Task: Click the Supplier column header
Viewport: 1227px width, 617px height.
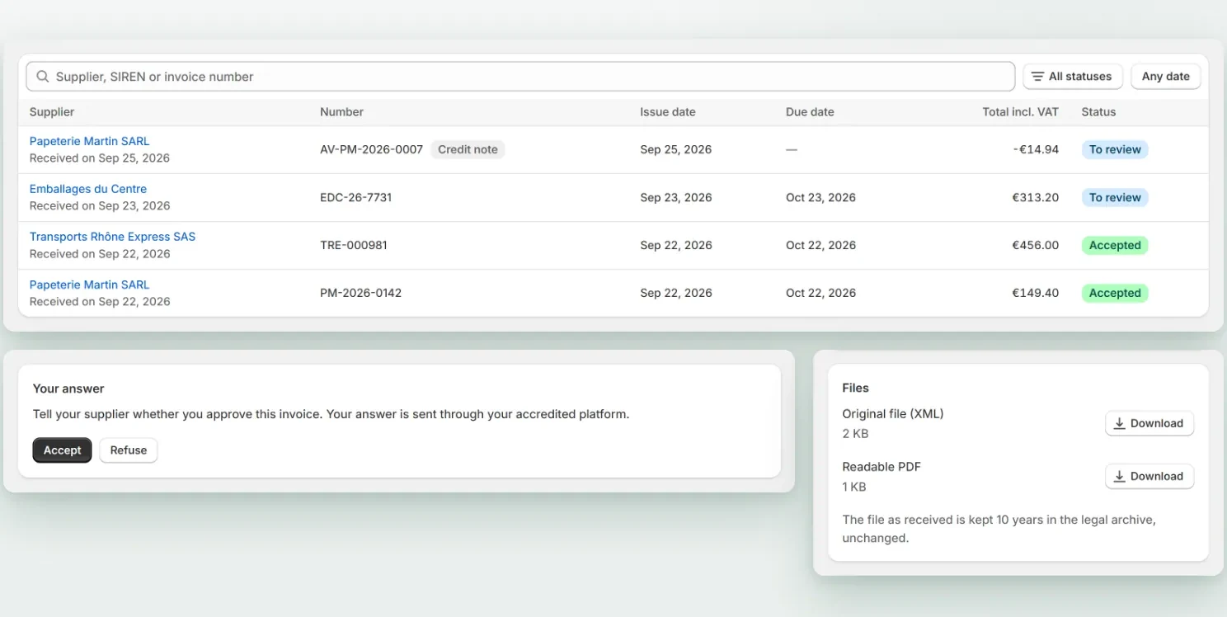Action: tap(52, 112)
